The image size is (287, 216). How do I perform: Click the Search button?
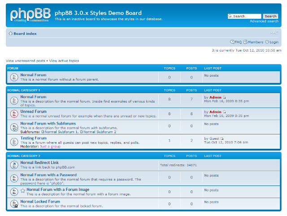point(270,16)
